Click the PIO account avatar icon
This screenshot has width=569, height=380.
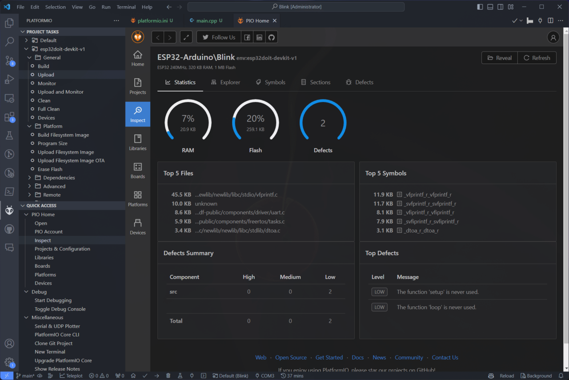click(553, 37)
